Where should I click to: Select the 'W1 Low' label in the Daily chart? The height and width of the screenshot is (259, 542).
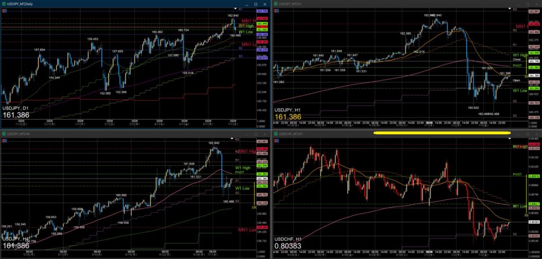(246, 31)
